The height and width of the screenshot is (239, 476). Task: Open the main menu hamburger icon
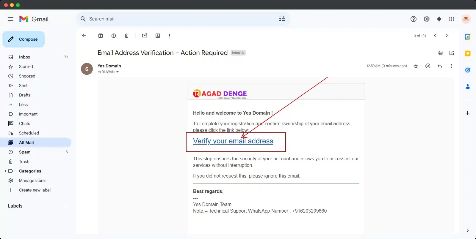(11, 19)
